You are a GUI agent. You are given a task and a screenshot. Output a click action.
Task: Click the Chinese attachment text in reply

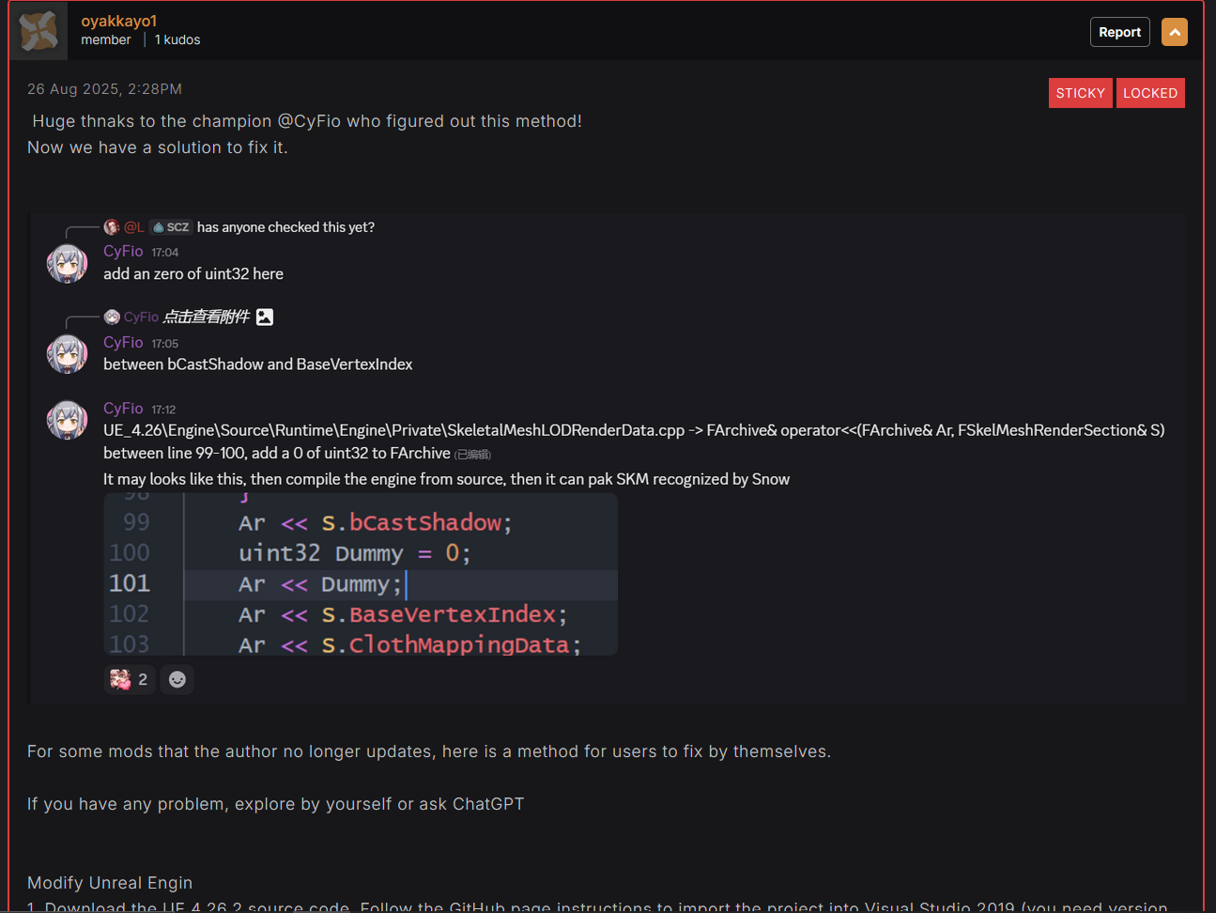(207, 317)
